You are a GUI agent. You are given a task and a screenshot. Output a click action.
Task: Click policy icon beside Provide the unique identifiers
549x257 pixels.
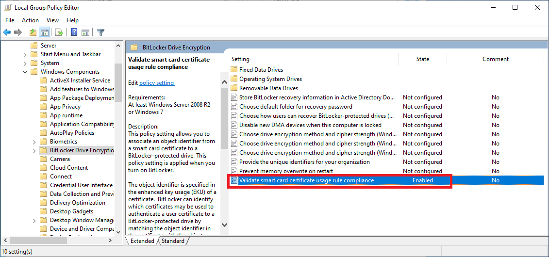click(234, 162)
